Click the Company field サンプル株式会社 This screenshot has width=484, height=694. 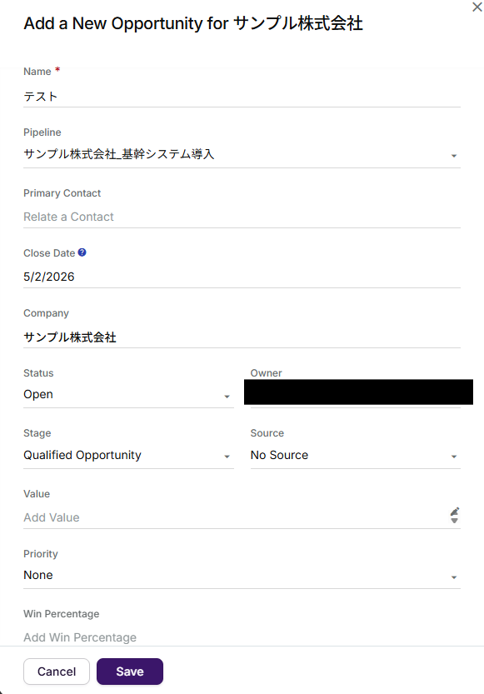coord(242,337)
